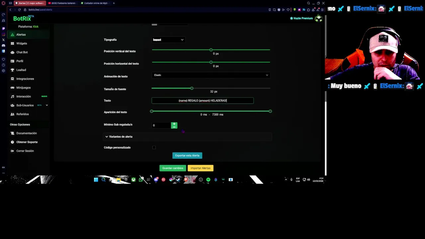Open the Widgets sidebar section
The width and height of the screenshot is (425, 239).
coord(28,43)
